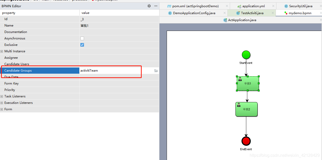Expand the Form property group

pyautogui.click(x=2, y=109)
